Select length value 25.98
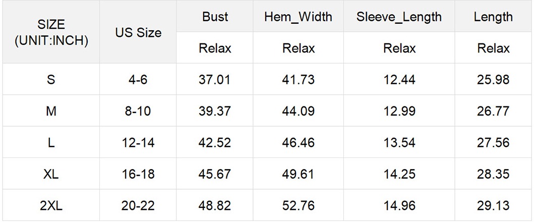Viewport: 534px width, 222px height. [x=493, y=79]
